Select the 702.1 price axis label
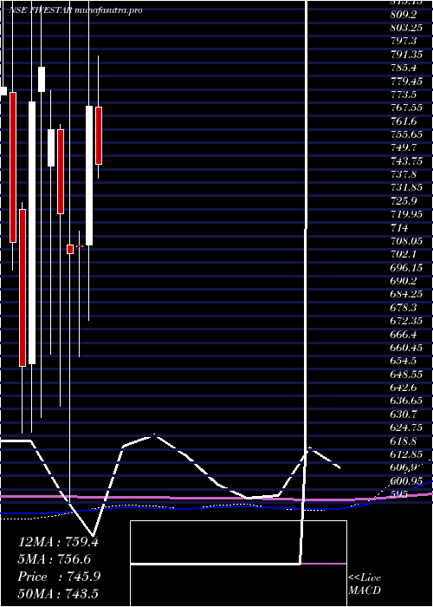 point(404,255)
